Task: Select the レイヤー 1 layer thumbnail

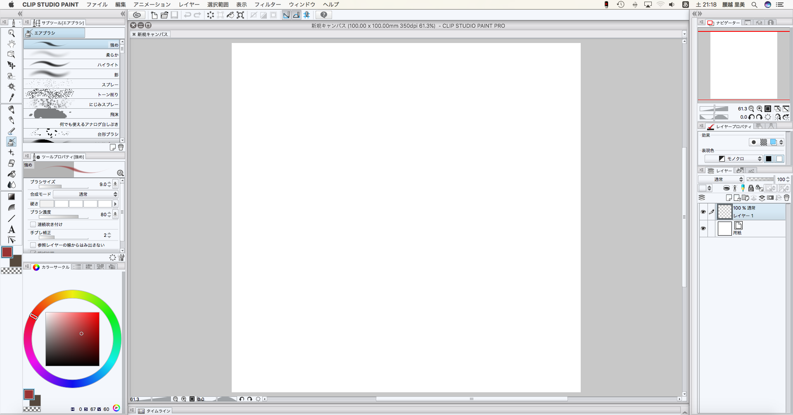Action: coord(724,212)
